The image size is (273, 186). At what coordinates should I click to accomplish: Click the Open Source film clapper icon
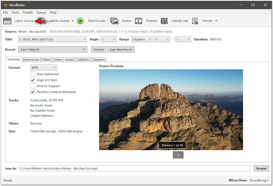7,20
